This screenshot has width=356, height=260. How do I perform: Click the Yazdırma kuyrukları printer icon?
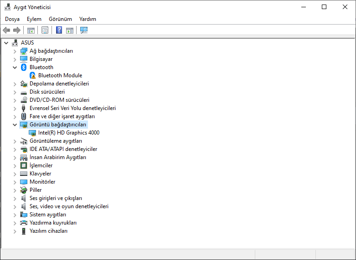24,223
